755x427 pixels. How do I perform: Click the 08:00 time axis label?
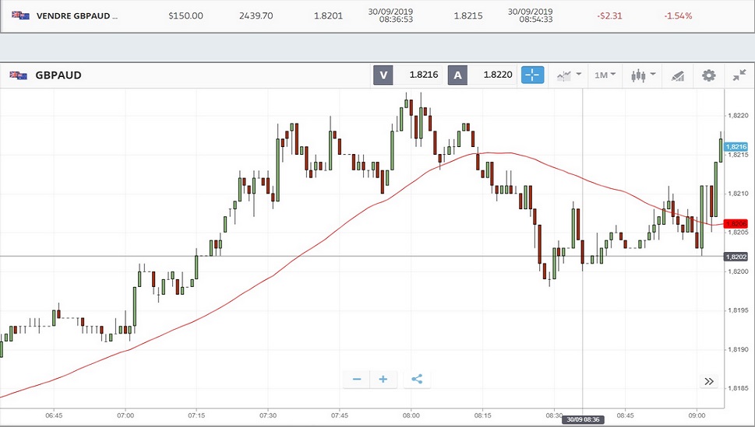[411, 415]
